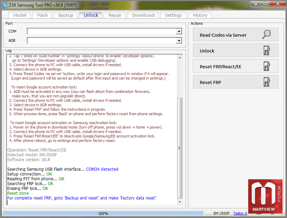
Task: Select the Unlock tab
Action: point(91,15)
